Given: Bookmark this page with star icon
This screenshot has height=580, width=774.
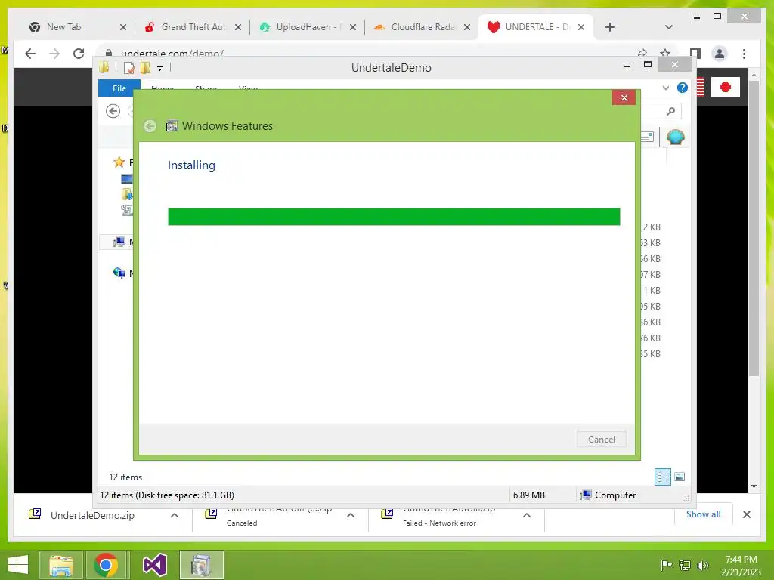Looking at the screenshot, I should pos(665,52).
